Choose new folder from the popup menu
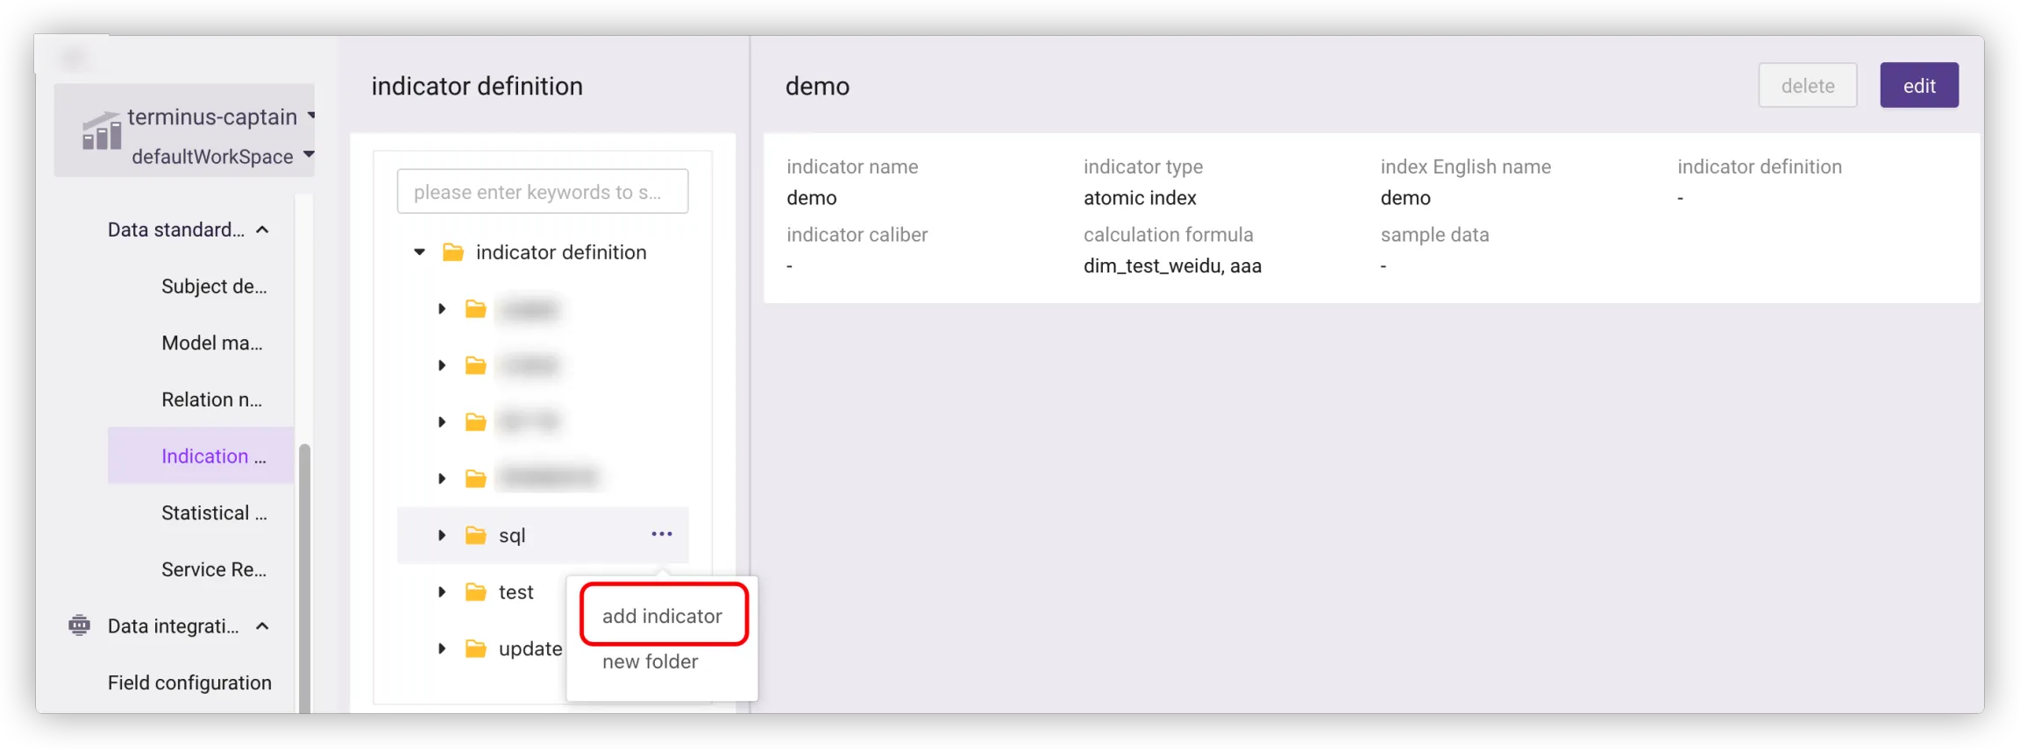The image size is (2020, 749). (x=650, y=661)
